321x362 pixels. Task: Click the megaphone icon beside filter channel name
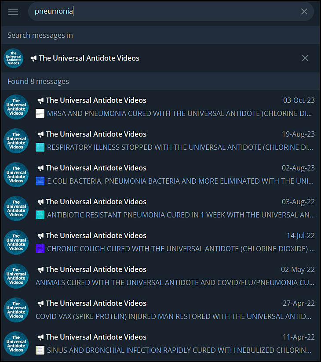click(34, 58)
